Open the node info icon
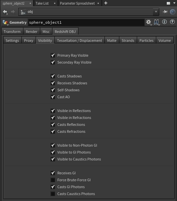This screenshot has width=177, height=201. (164, 22)
